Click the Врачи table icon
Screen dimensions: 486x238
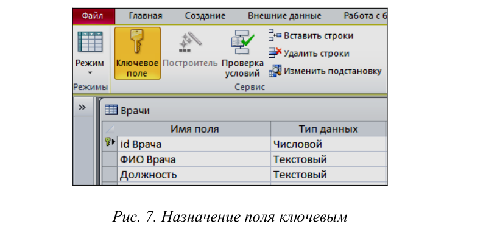pos(111,110)
